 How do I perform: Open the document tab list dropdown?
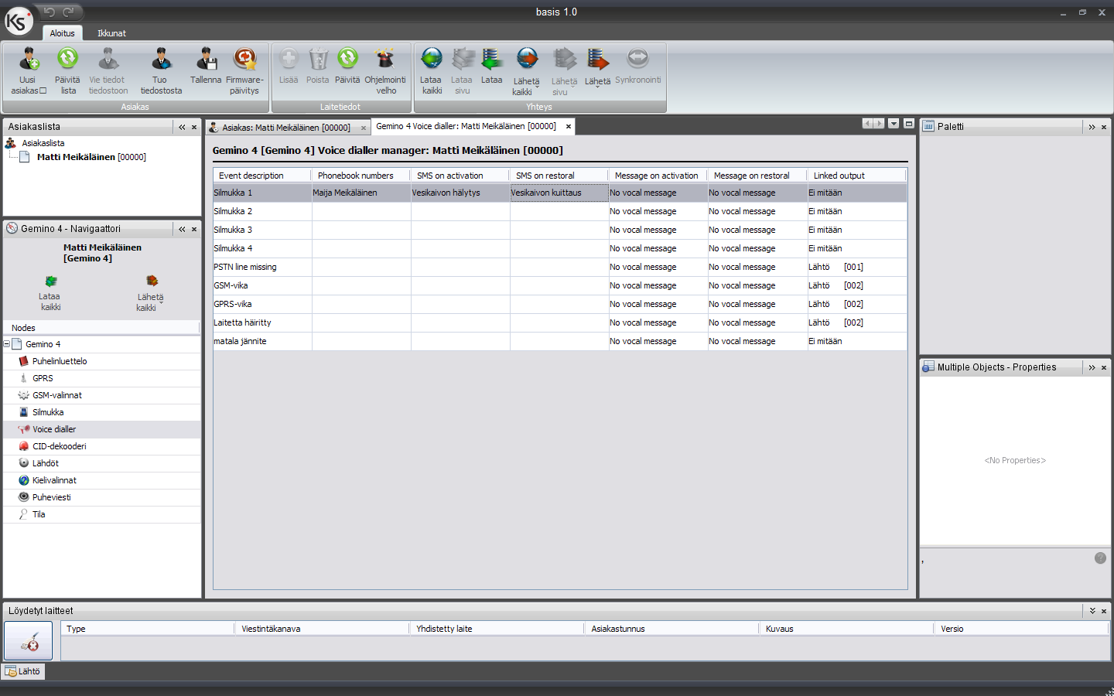[894, 124]
